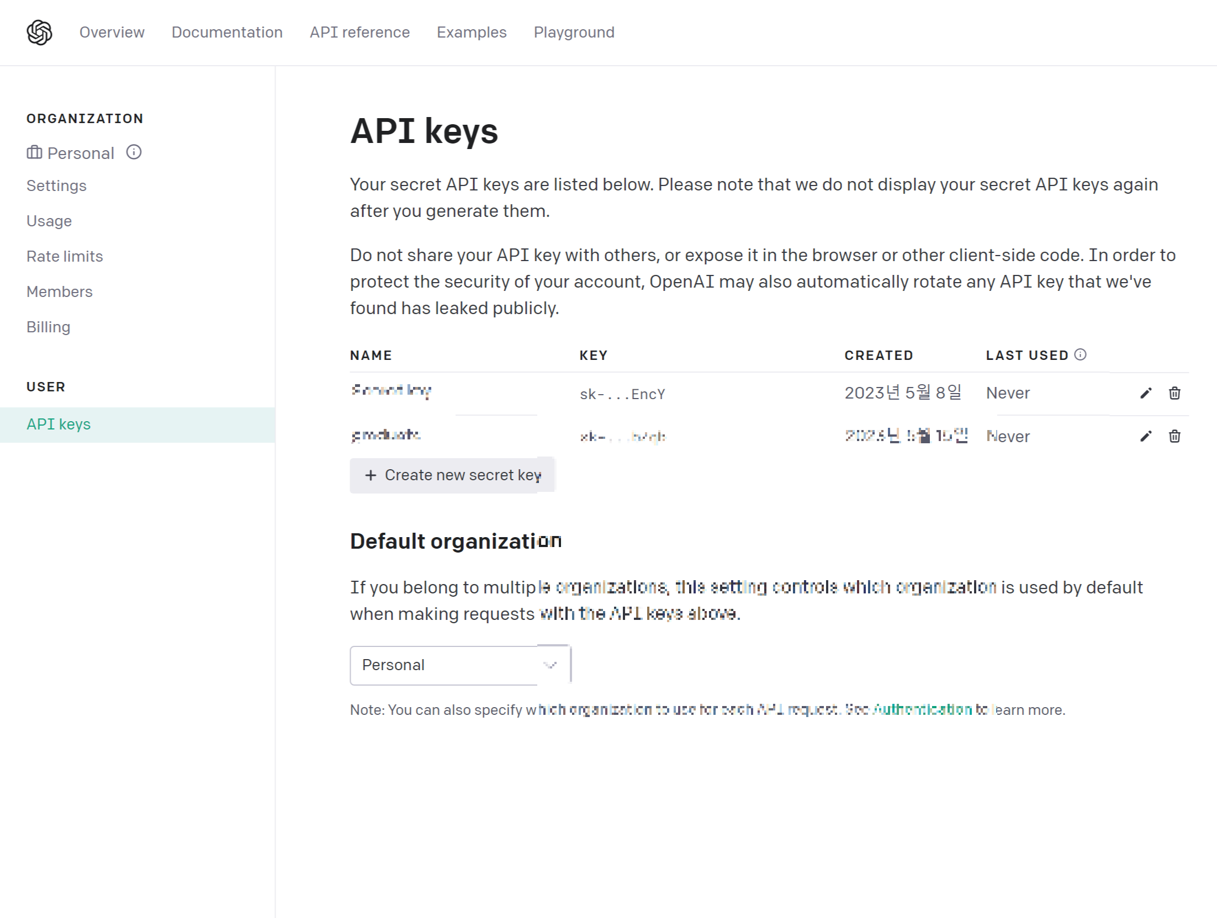Delete the second API key row
The image size is (1217, 918).
(1174, 436)
